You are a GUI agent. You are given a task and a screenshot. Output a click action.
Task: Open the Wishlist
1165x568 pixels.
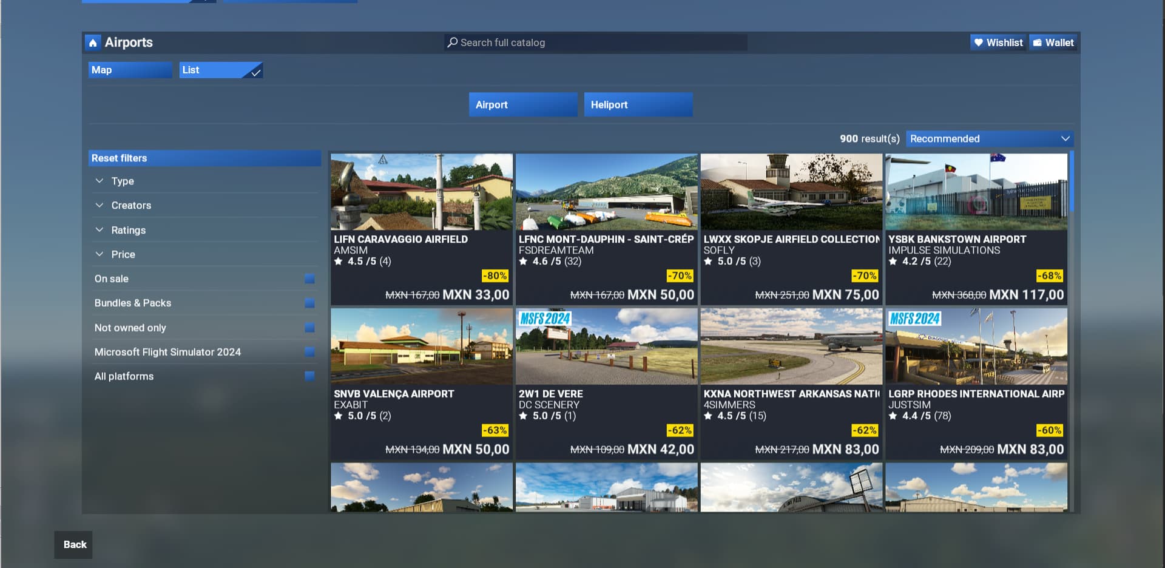coord(998,42)
